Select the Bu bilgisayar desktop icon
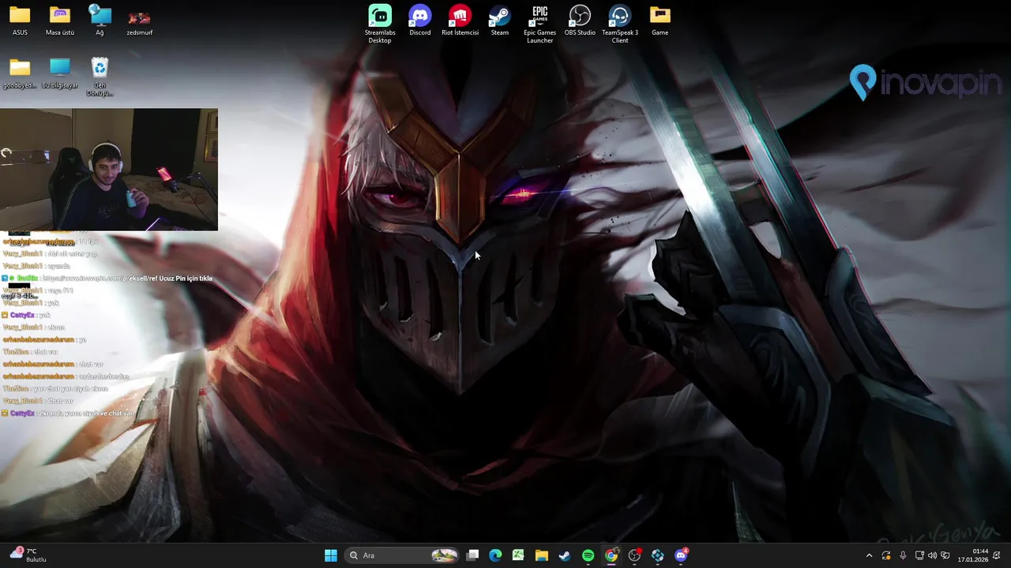 [60, 73]
